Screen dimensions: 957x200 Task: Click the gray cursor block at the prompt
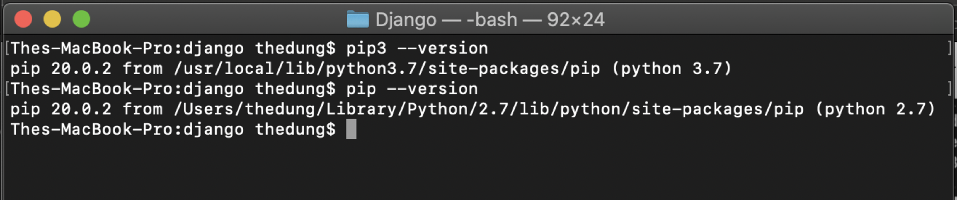[x=351, y=129]
